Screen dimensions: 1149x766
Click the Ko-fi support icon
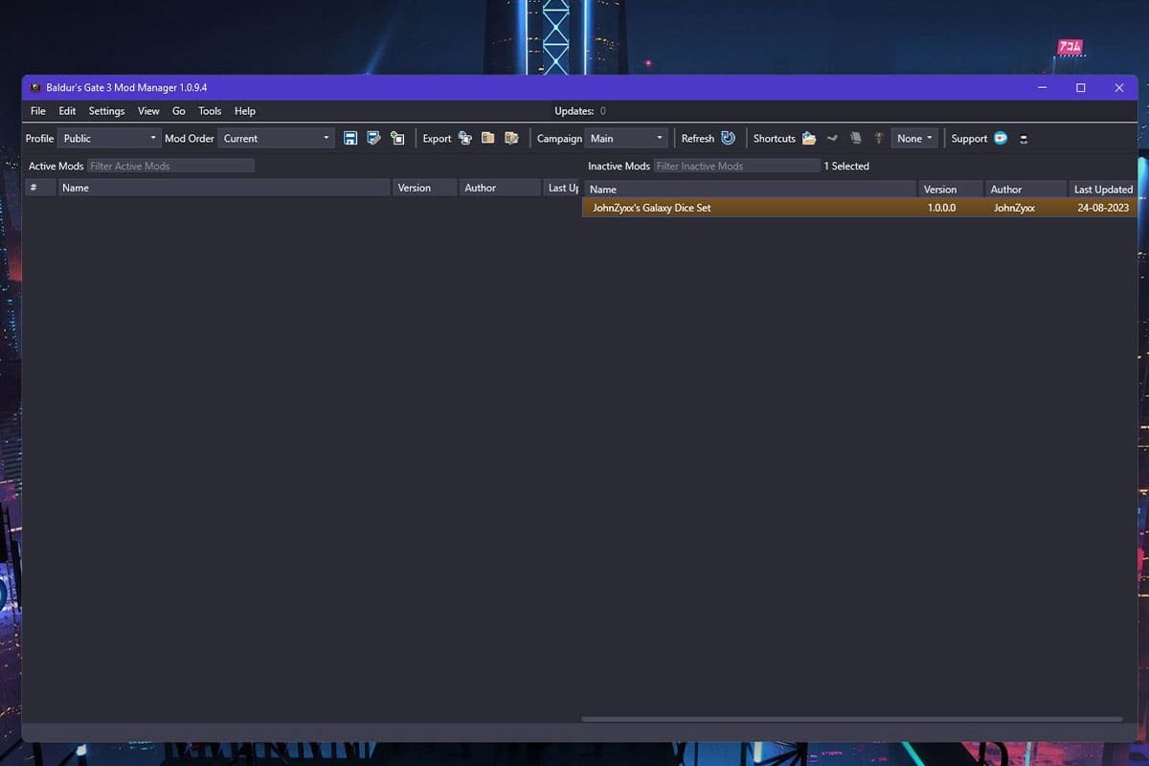click(1001, 138)
